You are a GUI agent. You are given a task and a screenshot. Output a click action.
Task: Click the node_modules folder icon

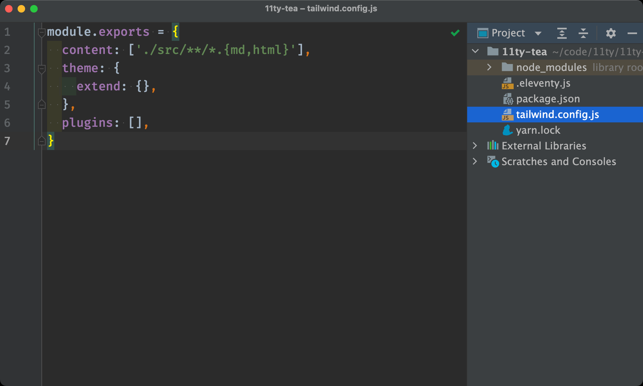pos(507,67)
